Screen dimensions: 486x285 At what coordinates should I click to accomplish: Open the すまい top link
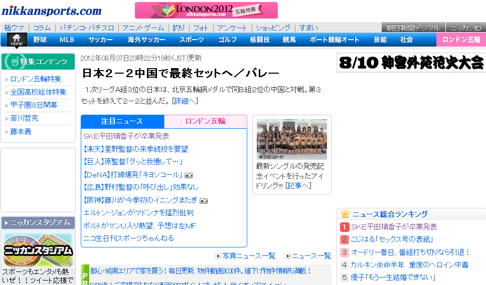click(308, 28)
